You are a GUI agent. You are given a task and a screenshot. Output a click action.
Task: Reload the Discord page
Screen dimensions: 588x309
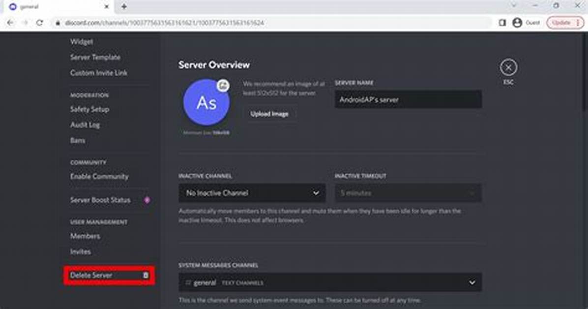(39, 23)
